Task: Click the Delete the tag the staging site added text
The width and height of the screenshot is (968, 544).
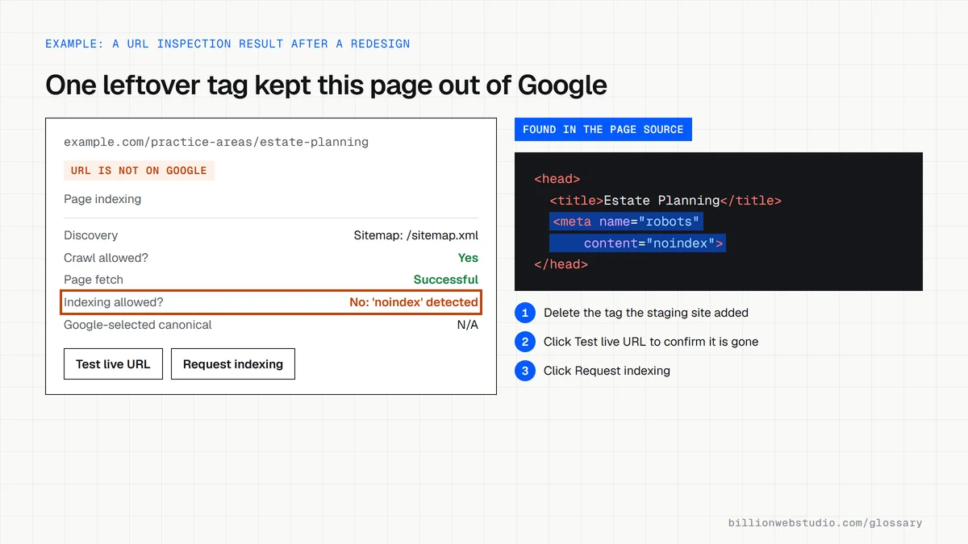Action: (646, 313)
